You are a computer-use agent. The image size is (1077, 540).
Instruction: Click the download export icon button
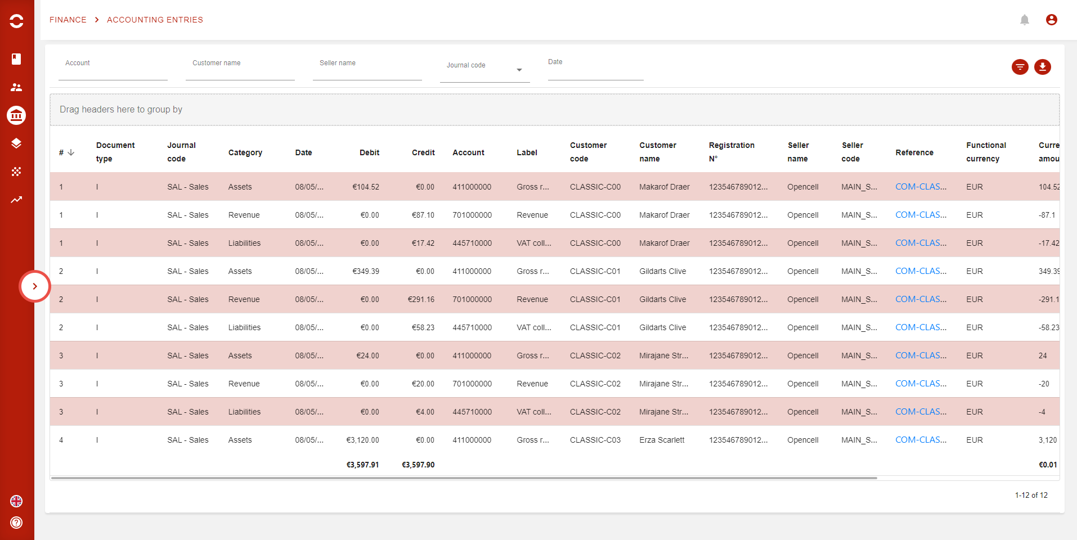click(1042, 67)
